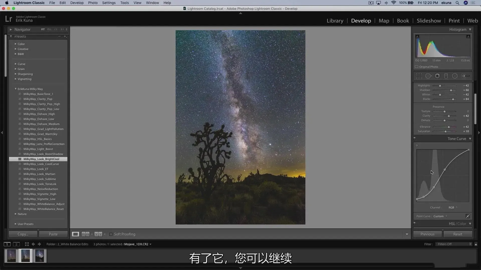Click the minus icon in the Presets header
The image size is (481, 270).
click(59, 36)
